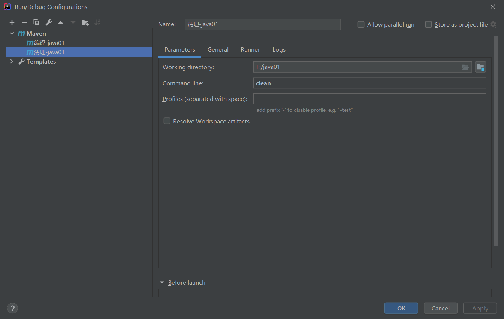The image size is (504, 319).
Task: Select the Templates tree item
Action: pyautogui.click(x=79, y=62)
